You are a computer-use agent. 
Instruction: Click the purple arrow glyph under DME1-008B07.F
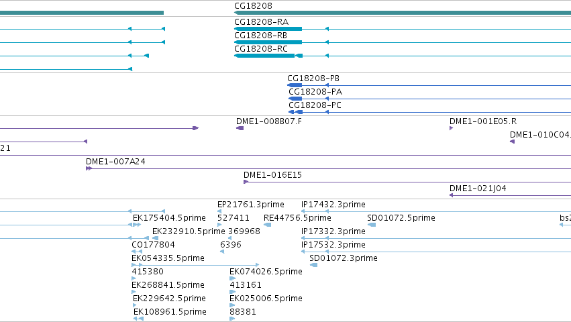point(240,128)
